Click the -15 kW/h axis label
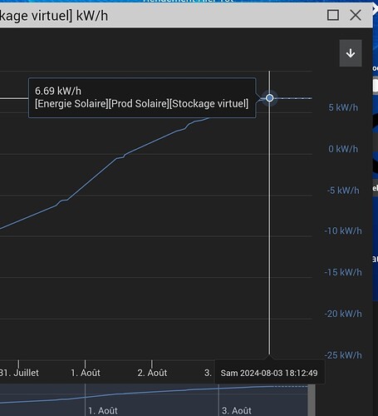378x416 pixels. [343, 272]
